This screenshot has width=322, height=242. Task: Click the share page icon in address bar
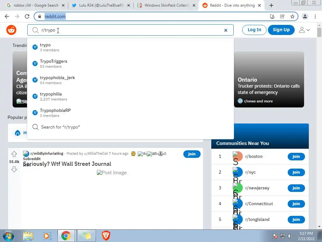tap(282, 16)
